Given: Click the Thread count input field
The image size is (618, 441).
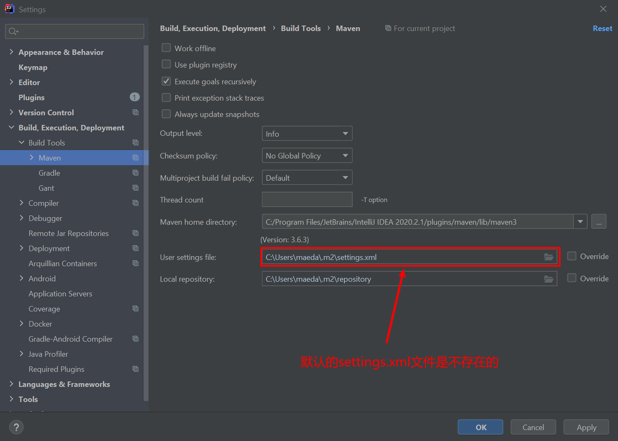Looking at the screenshot, I should (x=307, y=200).
